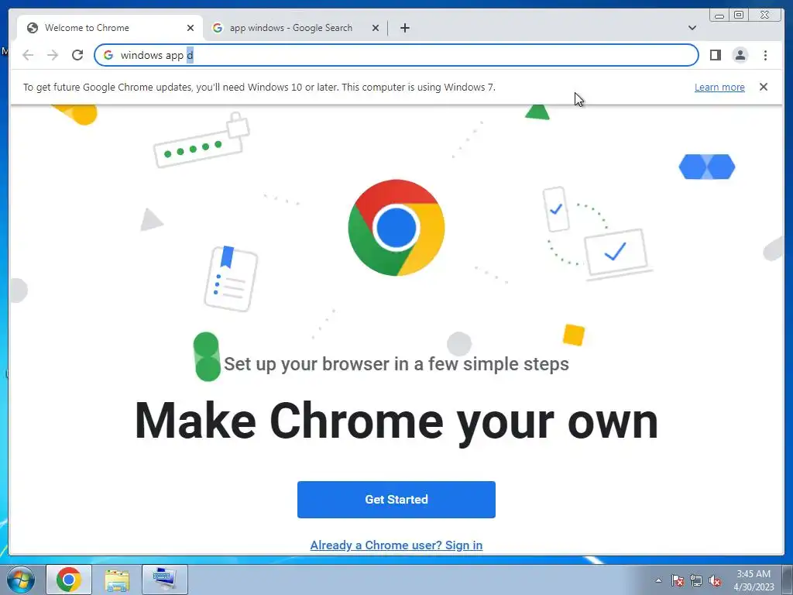The image size is (793, 595).
Task: Close the app windows Google Search tab
Action: [x=376, y=28]
